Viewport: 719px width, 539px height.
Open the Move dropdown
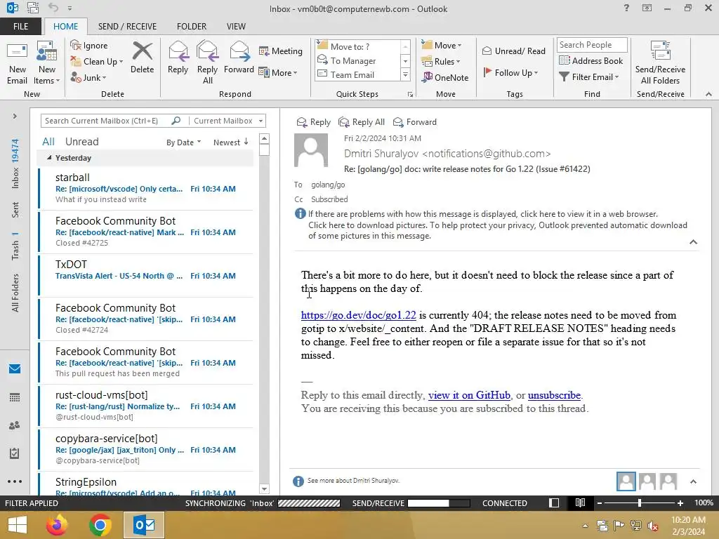coord(442,46)
